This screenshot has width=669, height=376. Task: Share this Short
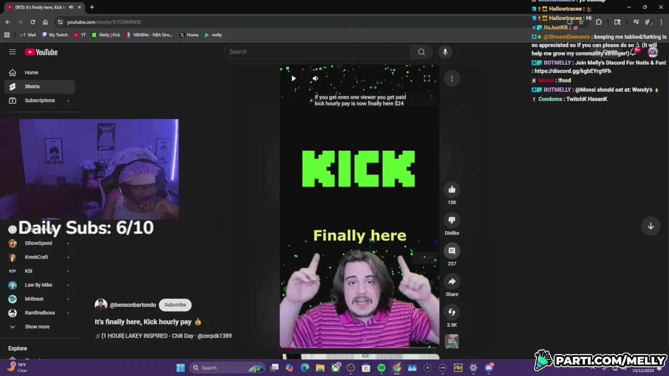[x=452, y=281]
